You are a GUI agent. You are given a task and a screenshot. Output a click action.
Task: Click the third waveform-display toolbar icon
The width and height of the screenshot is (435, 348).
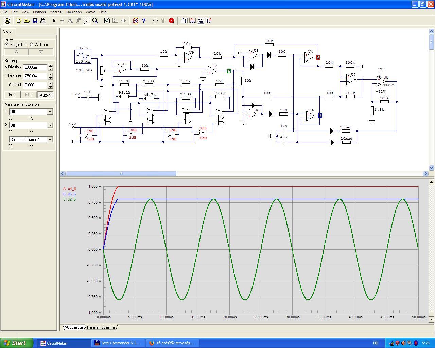pyautogui.click(x=201, y=21)
